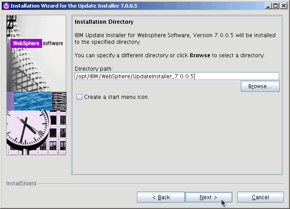This screenshot has height=209, width=290.
Task: Enable the Create a start menu icon checkbox
Action: [x=80, y=97]
